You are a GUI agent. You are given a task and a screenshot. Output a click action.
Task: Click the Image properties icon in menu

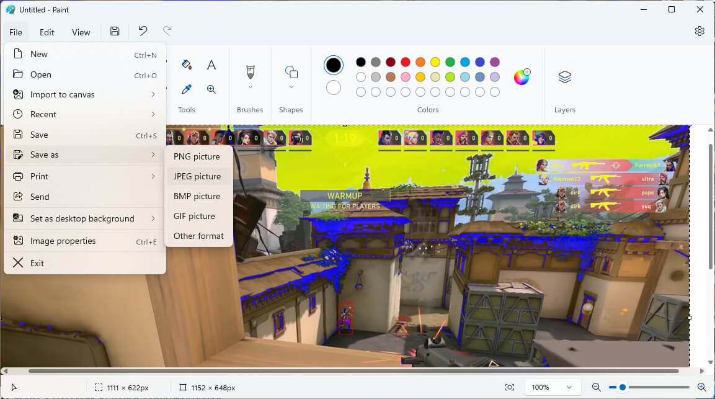coord(18,241)
